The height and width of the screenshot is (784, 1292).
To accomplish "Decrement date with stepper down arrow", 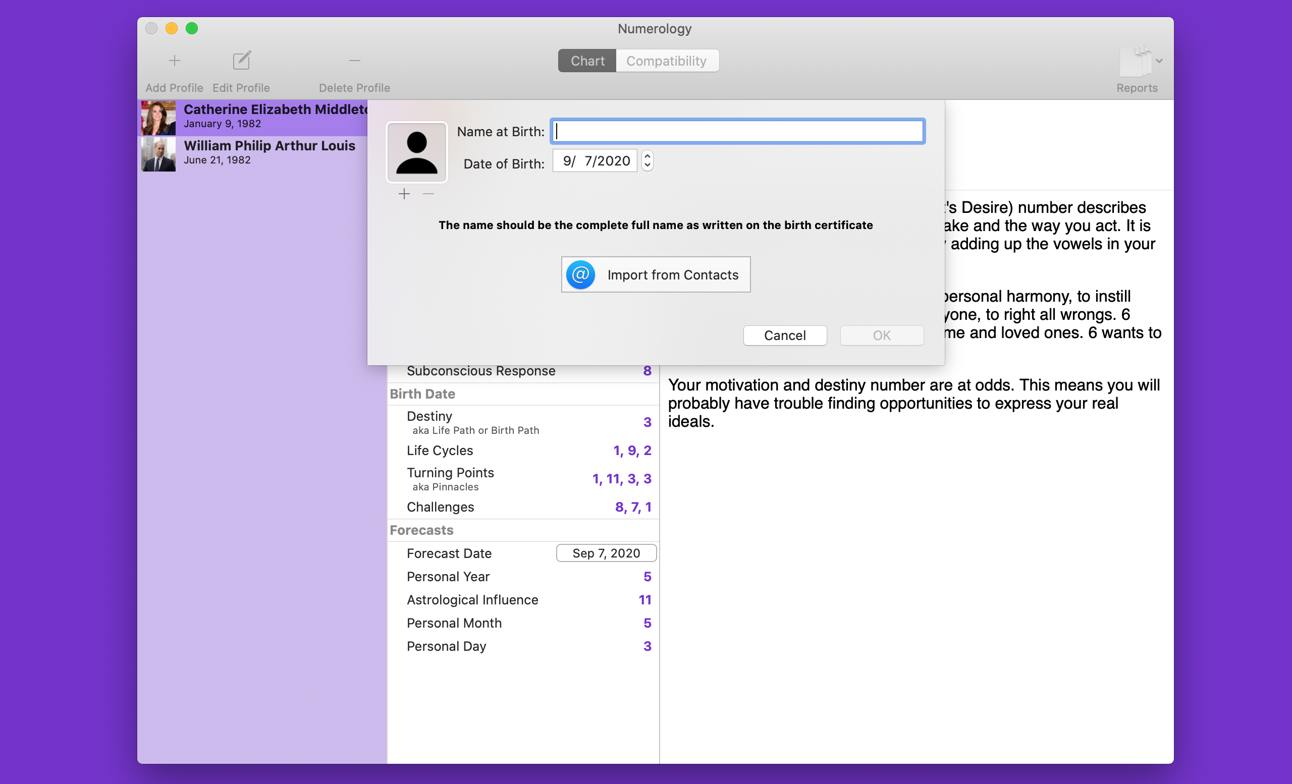I will coord(648,165).
